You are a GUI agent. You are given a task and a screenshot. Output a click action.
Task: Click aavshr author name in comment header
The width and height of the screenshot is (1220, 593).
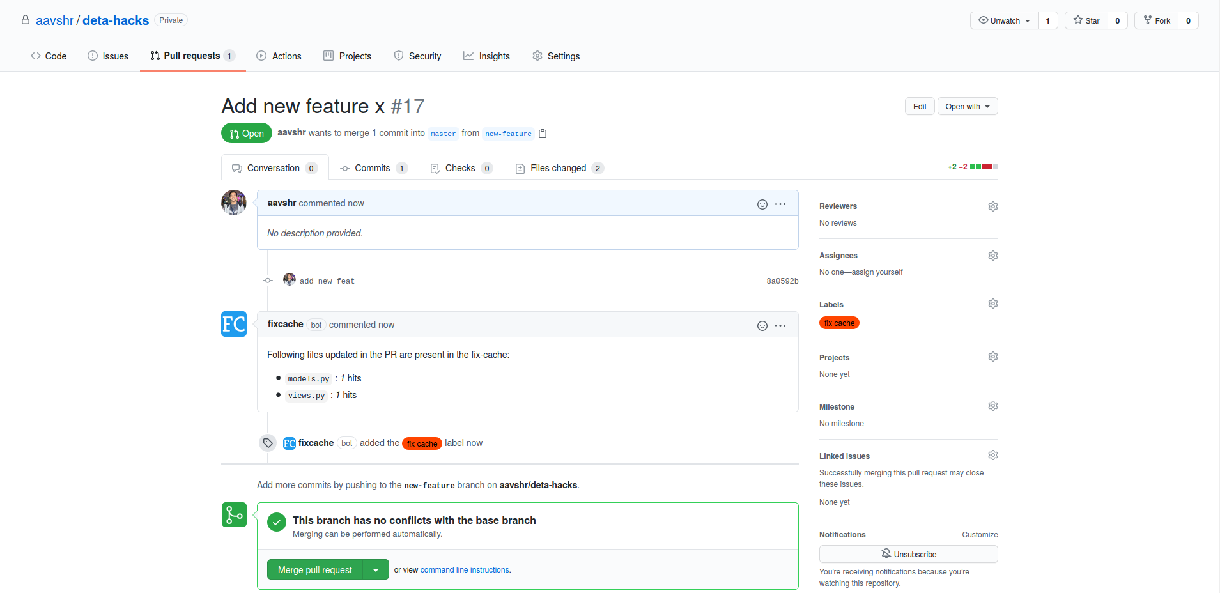(282, 203)
